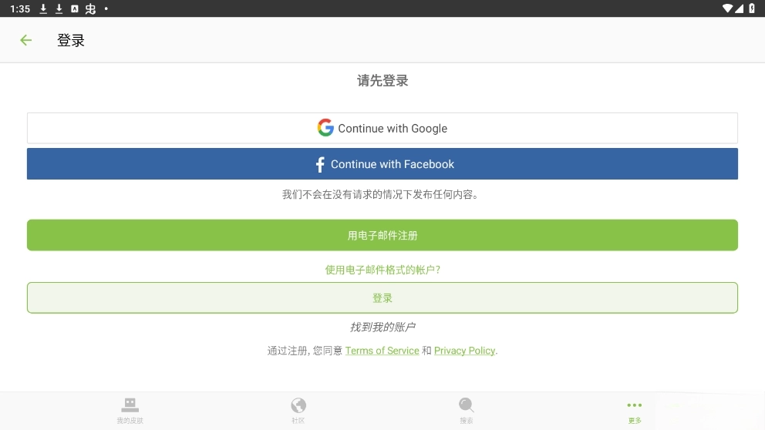Select the 社区 tab label
Viewport: 765px width, 430px height.
pos(298,421)
